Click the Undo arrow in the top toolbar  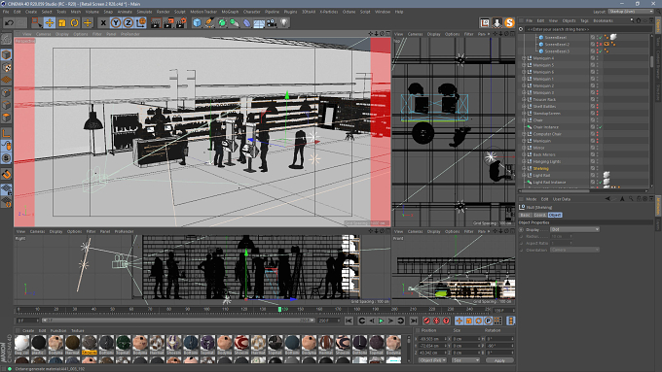pyautogui.click(x=9, y=22)
